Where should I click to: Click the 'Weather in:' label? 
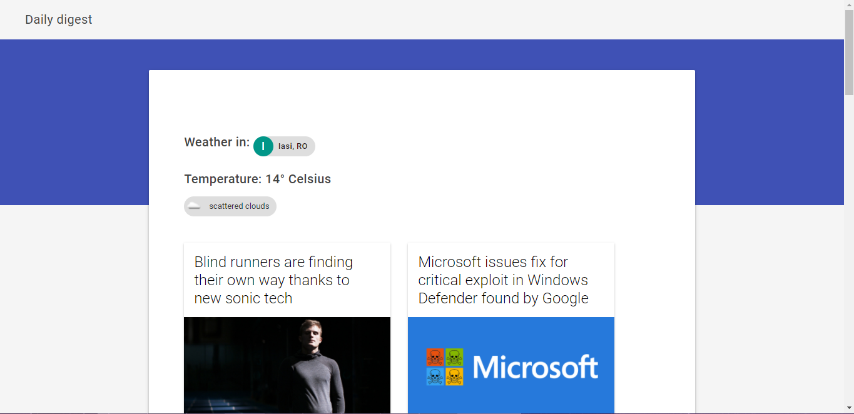coord(216,142)
